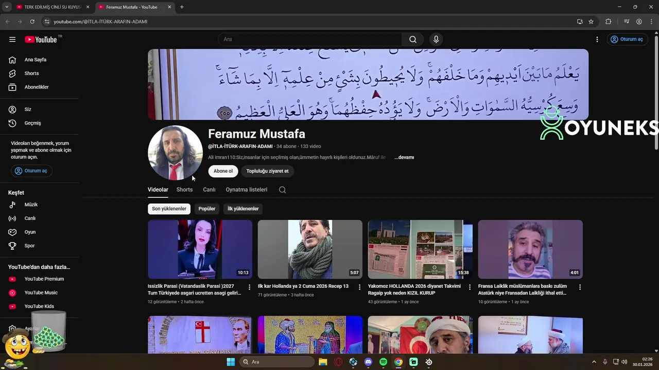Image resolution: width=659 pixels, height=370 pixels.
Task: Switch to Oynatma listeleri tab
Action: (247, 190)
